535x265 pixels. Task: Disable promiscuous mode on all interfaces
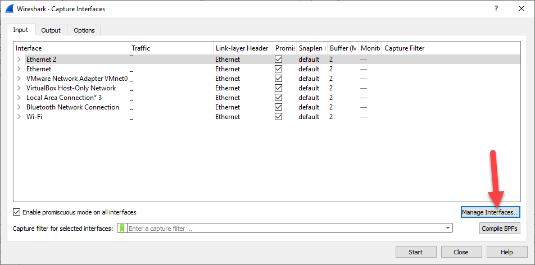click(x=17, y=212)
